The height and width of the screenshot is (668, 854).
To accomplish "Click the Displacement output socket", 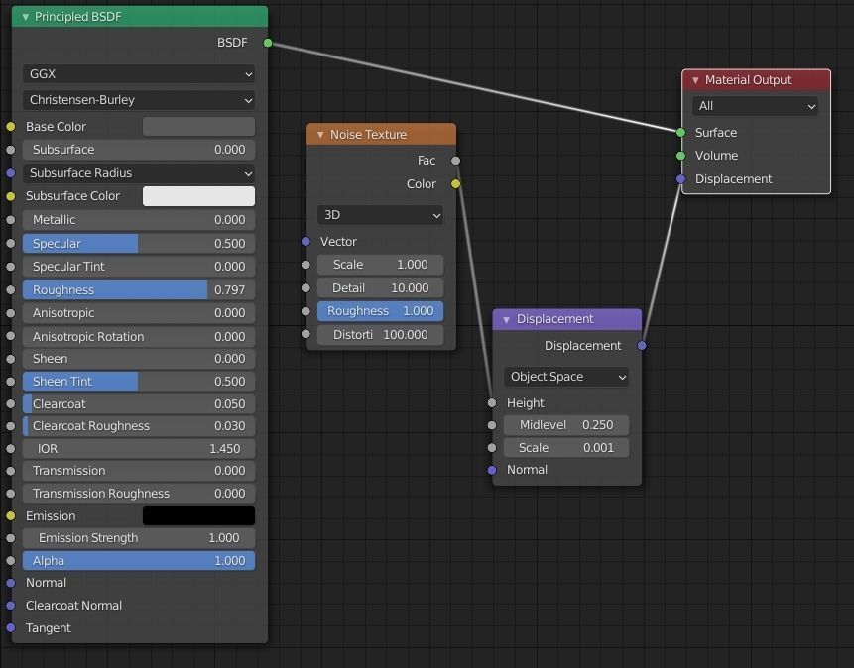I will 642,345.
